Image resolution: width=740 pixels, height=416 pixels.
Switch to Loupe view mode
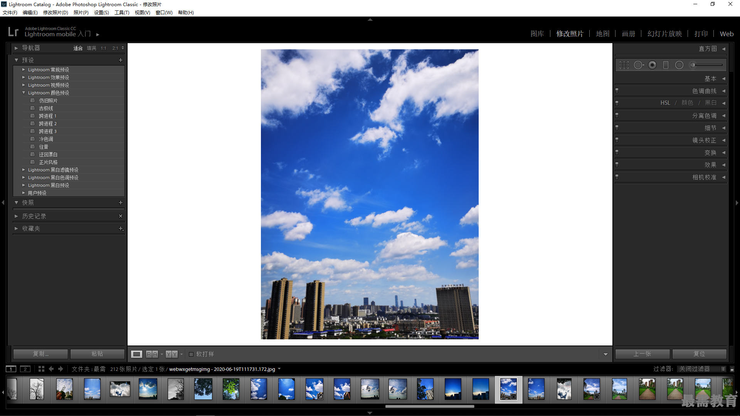137,354
